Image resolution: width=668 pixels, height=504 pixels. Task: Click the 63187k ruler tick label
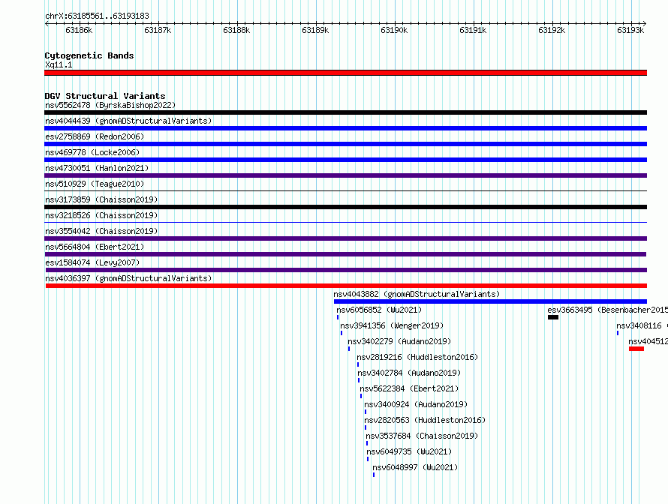(x=158, y=30)
